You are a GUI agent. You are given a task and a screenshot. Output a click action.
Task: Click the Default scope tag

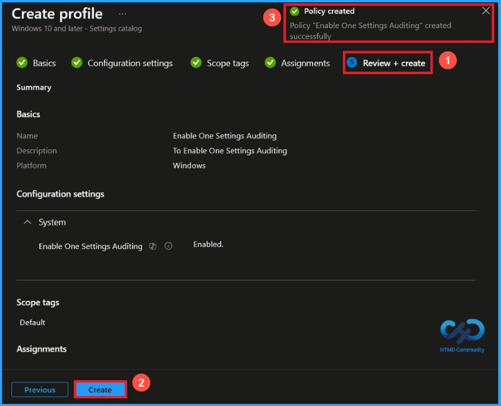coord(32,322)
